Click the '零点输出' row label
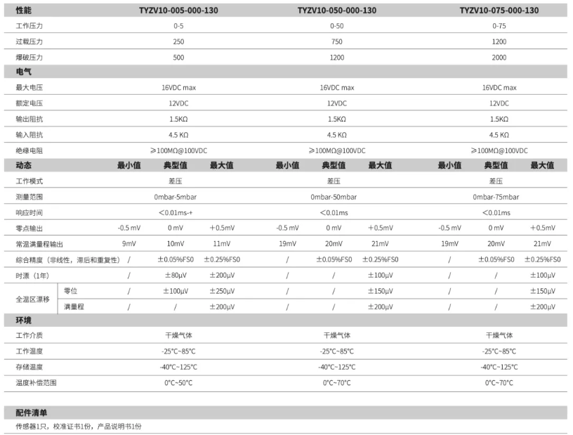573x435 pixels. (x=29, y=228)
